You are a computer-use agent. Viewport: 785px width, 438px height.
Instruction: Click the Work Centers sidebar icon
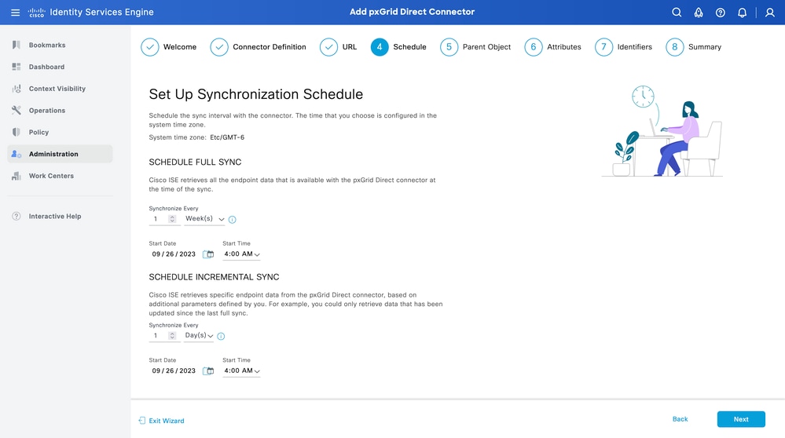16,176
